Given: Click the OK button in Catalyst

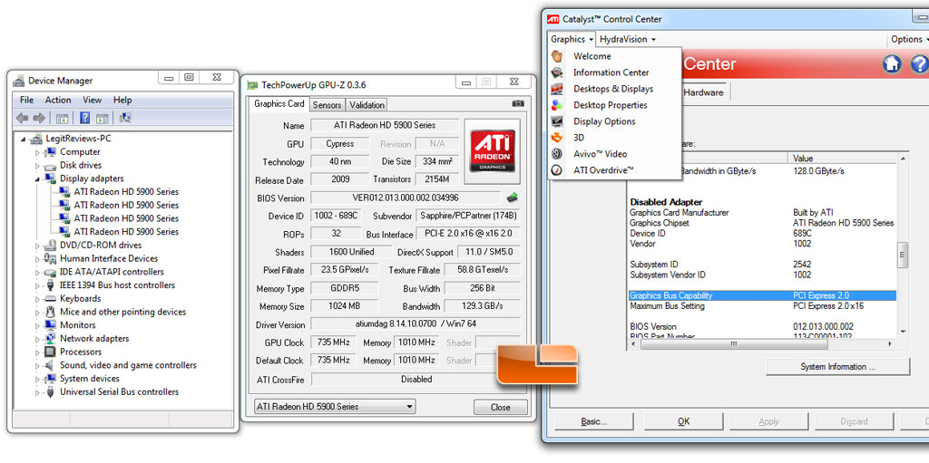Looking at the screenshot, I should point(684,421).
